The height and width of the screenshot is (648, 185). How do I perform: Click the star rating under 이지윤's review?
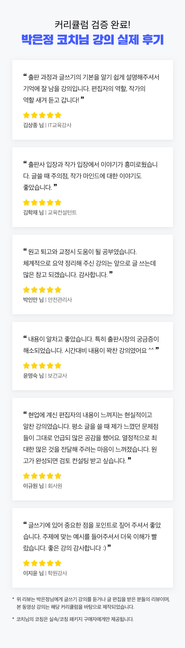point(42,563)
